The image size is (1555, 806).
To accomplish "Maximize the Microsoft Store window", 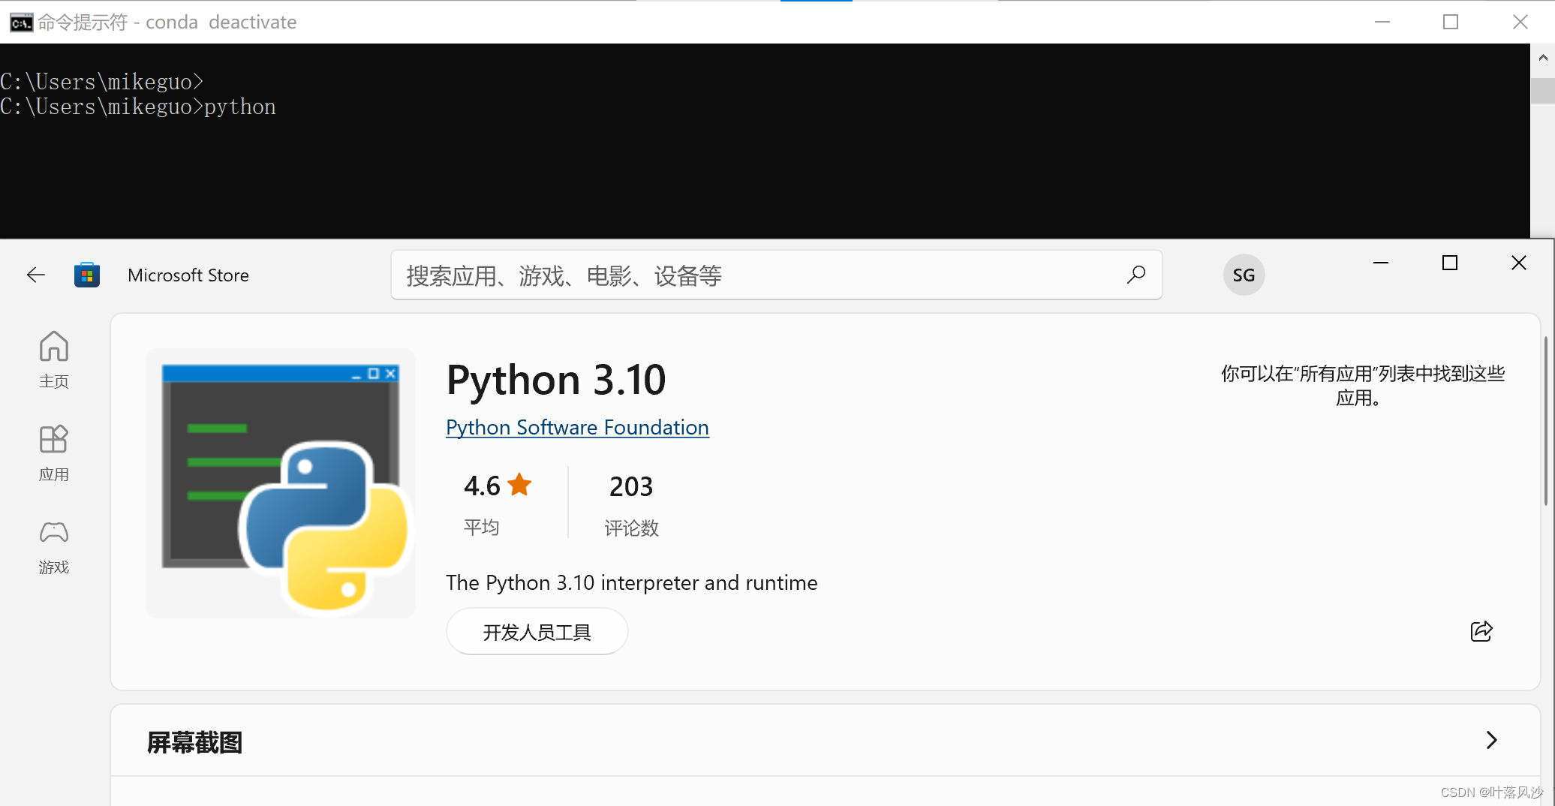I will (1450, 263).
